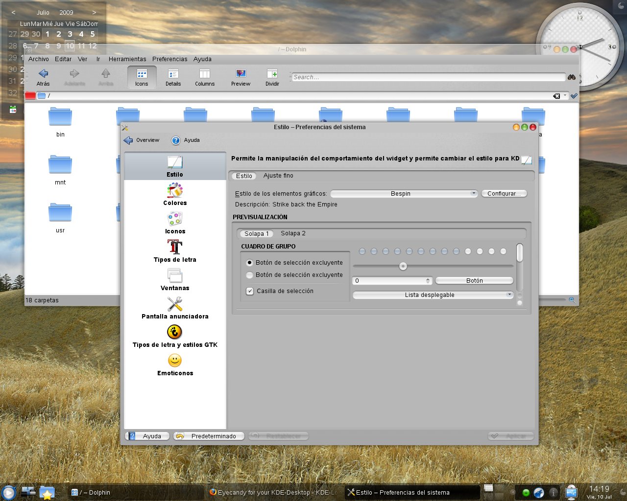Switch to Solapa 2 preview tab

click(293, 233)
